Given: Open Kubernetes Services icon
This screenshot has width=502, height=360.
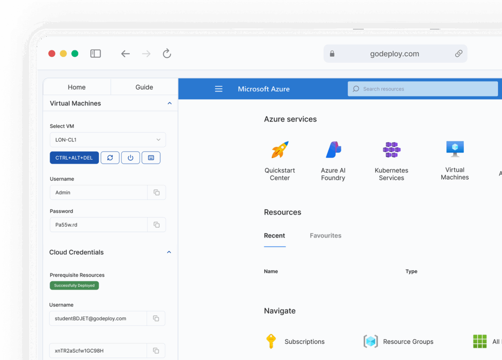Looking at the screenshot, I should (392, 150).
